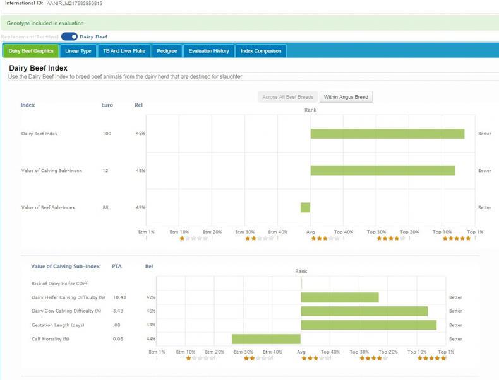Open the TB And Liver Fluke tab
The image size is (499, 380).
124,51
